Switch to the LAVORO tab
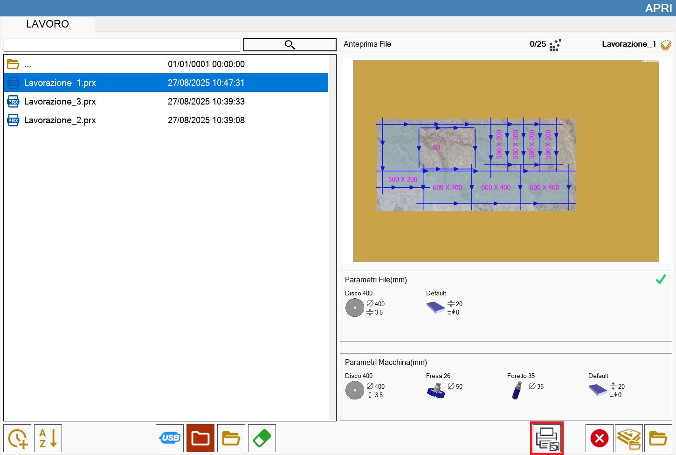The image size is (676, 455). [48, 24]
